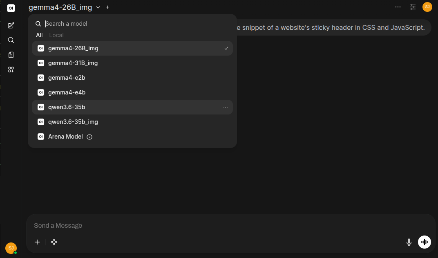
Task: Select the All models tab
Action: pos(39,35)
